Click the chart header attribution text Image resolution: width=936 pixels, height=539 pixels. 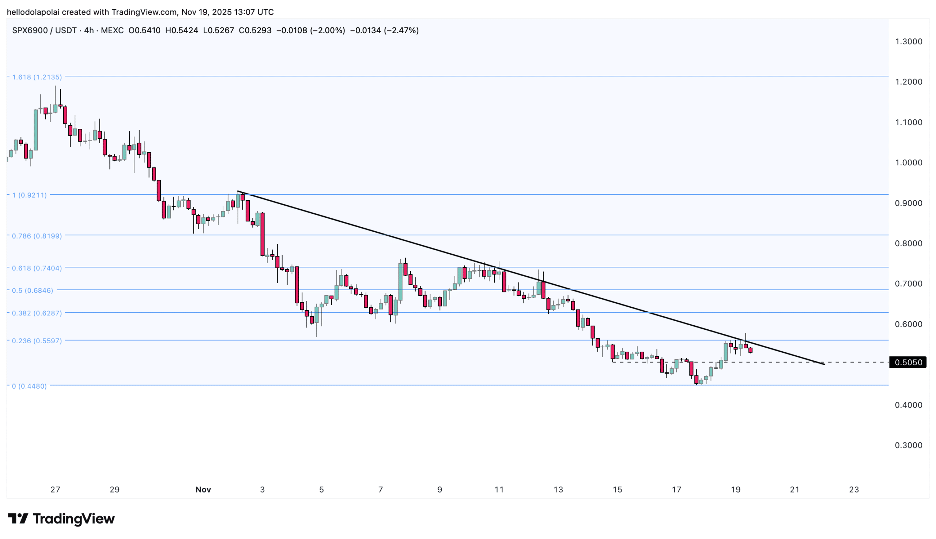(x=140, y=12)
